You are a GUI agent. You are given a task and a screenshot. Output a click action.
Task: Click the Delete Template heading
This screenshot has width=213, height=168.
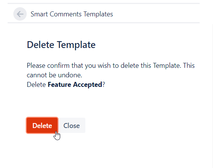tap(61, 45)
